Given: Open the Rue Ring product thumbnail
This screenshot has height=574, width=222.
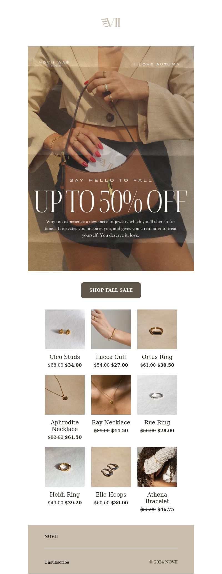Looking at the screenshot, I should click(157, 395).
